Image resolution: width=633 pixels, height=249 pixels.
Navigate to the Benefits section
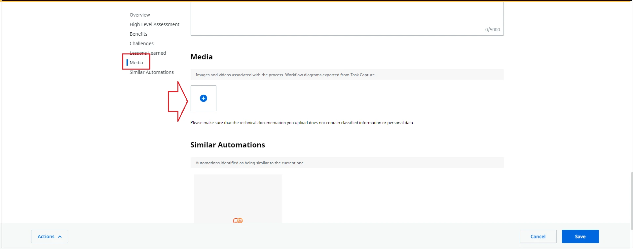(138, 34)
